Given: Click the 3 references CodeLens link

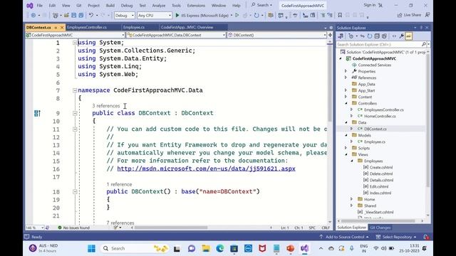Looking at the screenshot, I should point(106,106).
